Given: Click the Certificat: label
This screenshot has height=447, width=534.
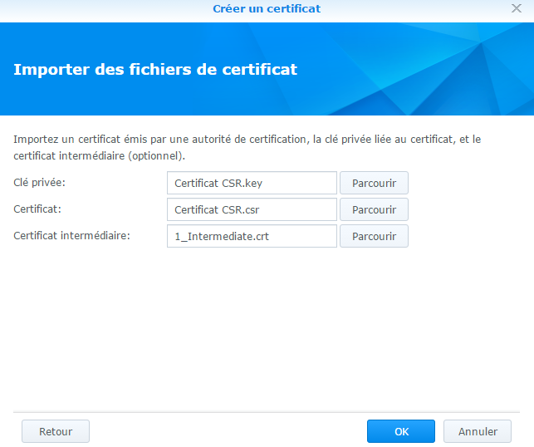Looking at the screenshot, I should click(x=37, y=209).
